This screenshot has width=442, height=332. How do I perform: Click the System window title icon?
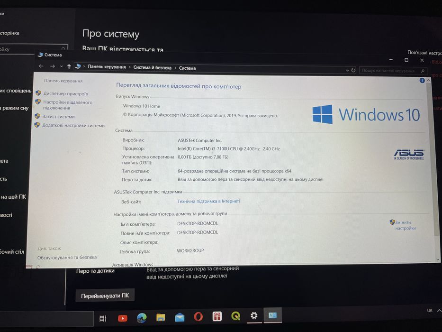coord(41,55)
